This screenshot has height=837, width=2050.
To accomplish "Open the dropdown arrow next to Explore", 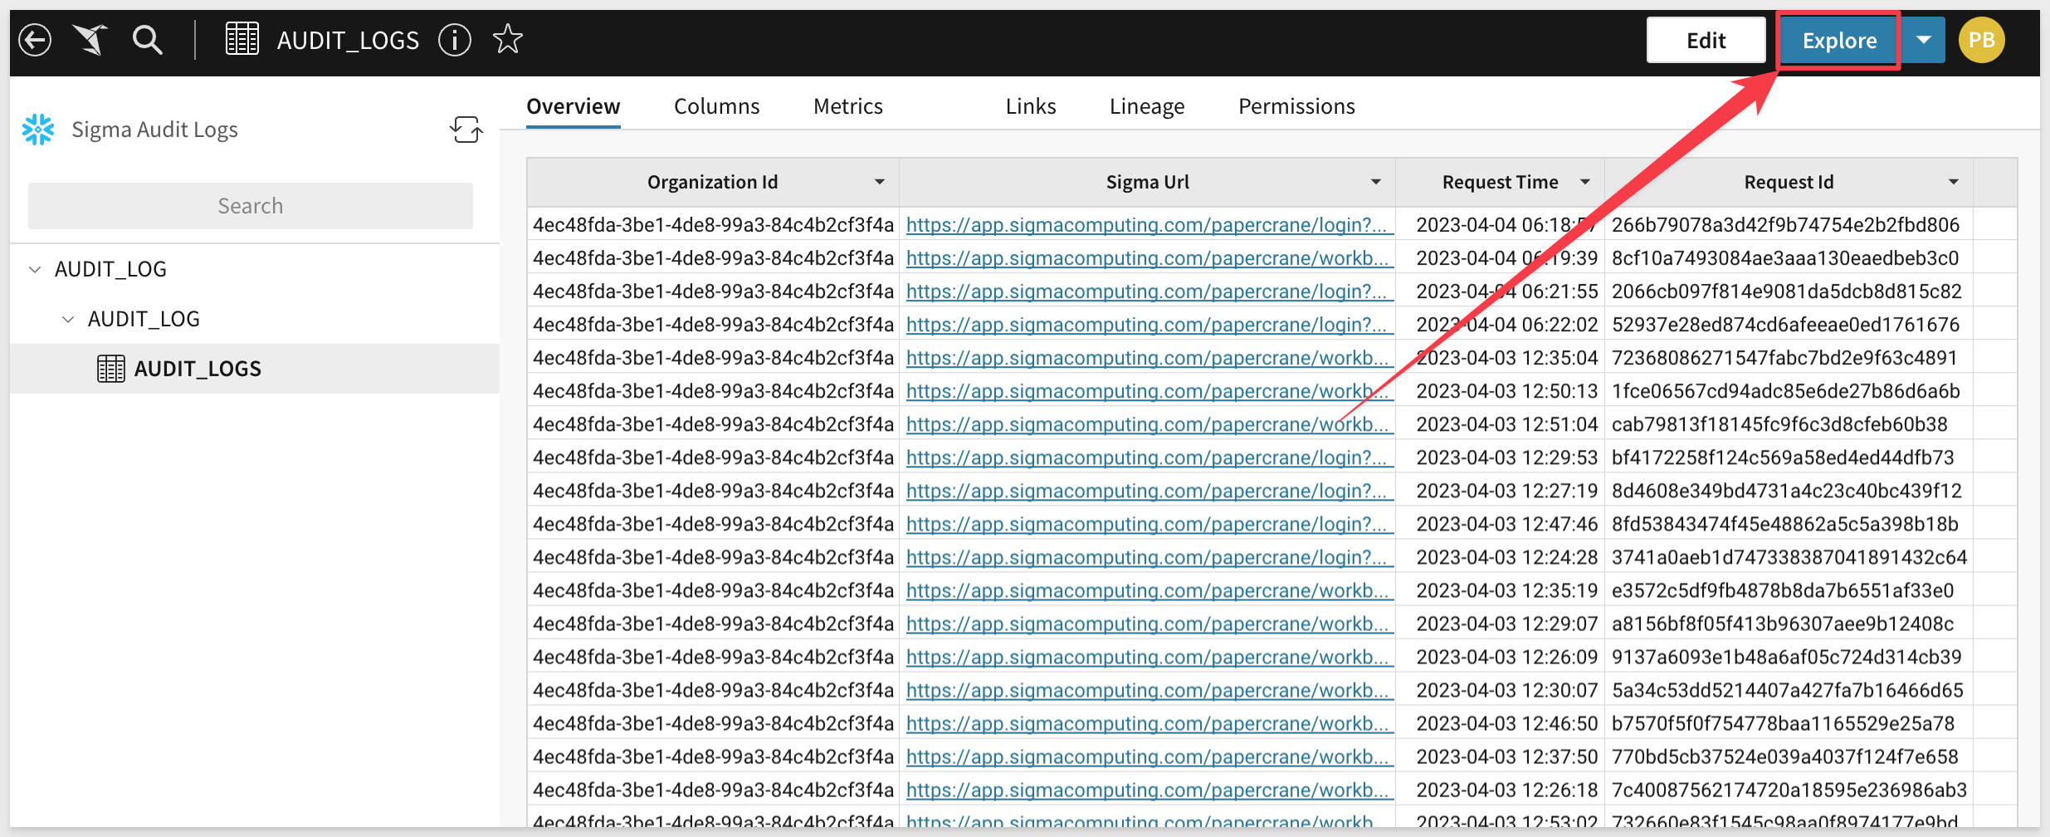I will click(1924, 40).
